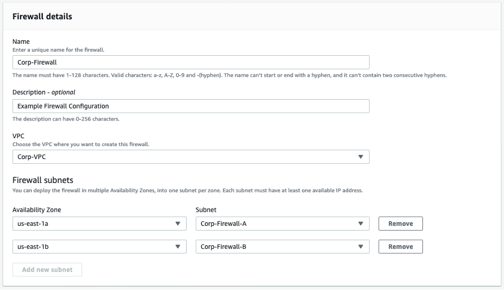
Task: Click the Name field containing Corp-Firewall
Action: pos(190,62)
